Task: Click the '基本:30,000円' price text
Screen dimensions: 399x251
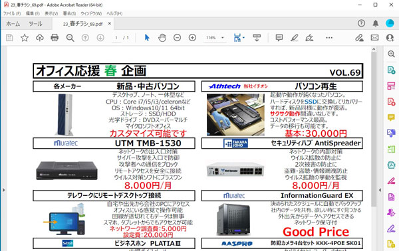Action: (316, 133)
